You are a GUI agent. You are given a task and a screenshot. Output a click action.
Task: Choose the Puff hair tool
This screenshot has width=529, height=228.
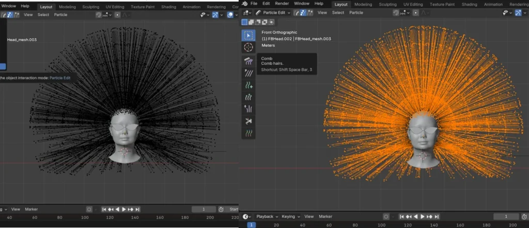(x=248, y=109)
